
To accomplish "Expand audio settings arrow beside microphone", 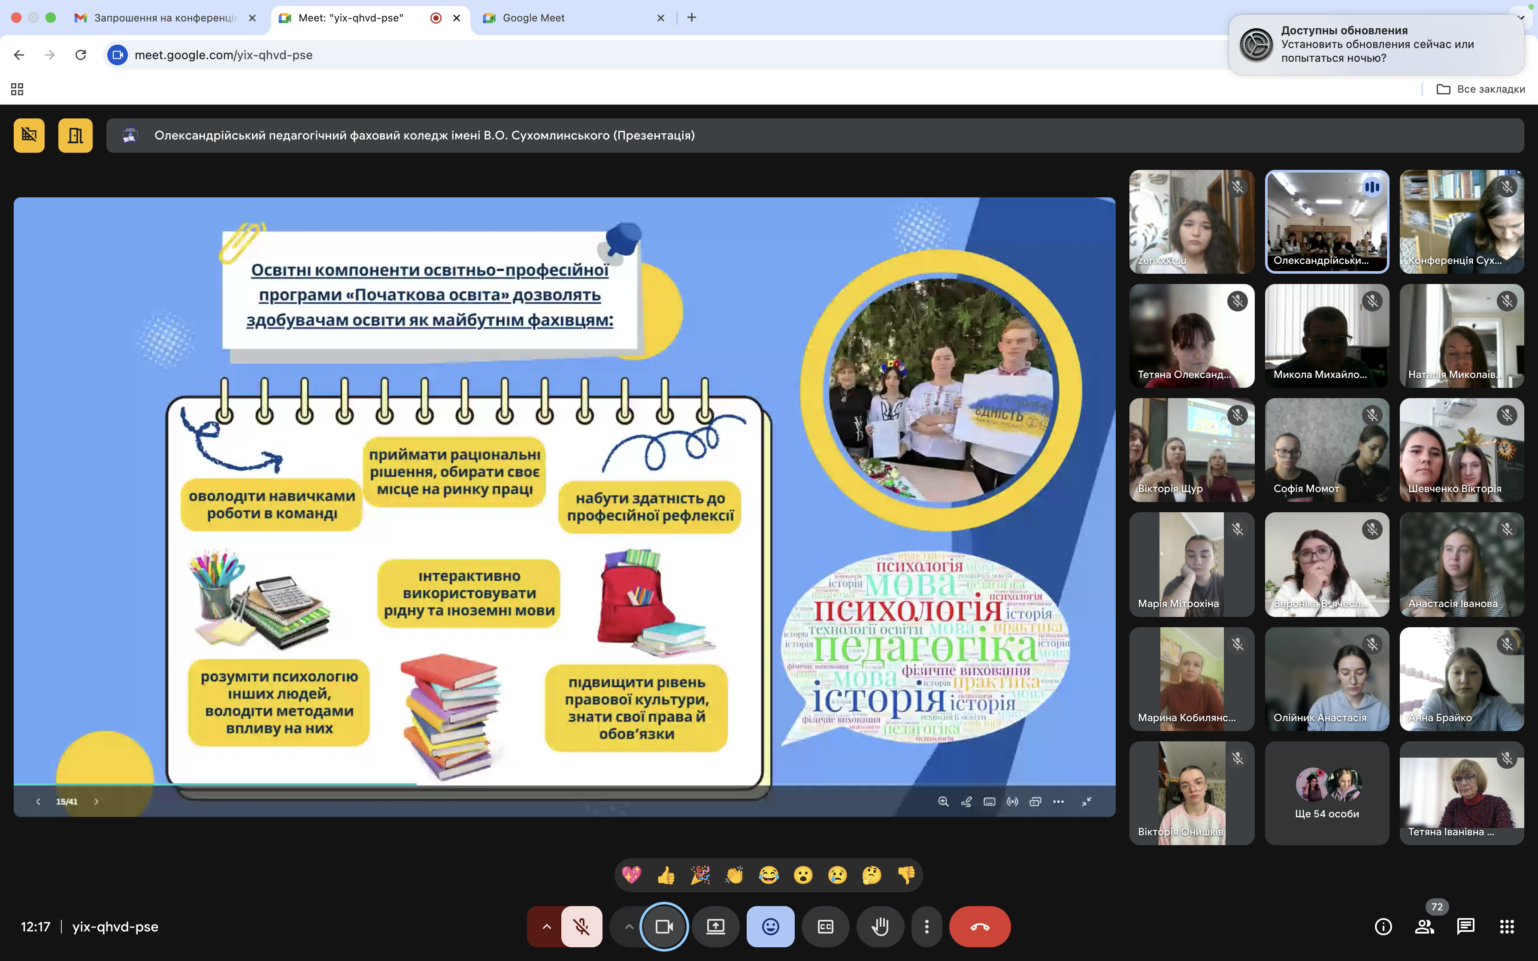I will click(546, 927).
